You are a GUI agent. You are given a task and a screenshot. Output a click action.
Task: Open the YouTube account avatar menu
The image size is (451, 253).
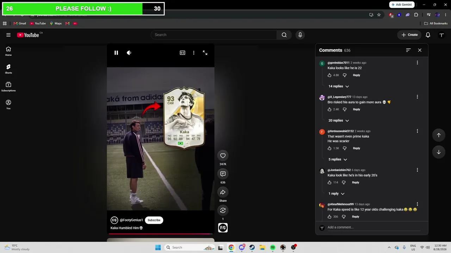[441, 35]
